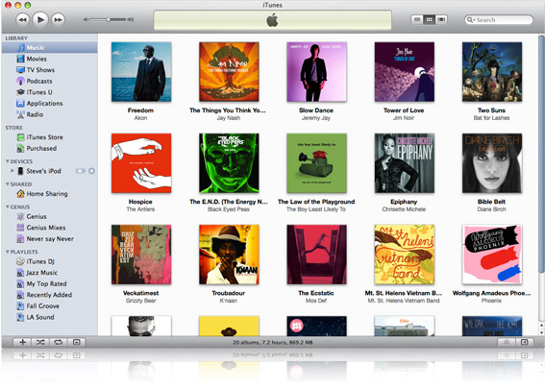This screenshot has width=545, height=389.
Task: Select the Epiphany album cover
Action: [405, 163]
